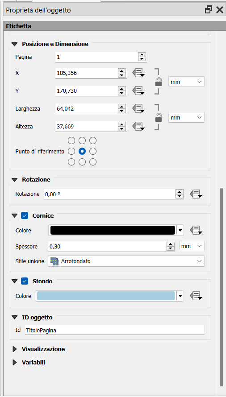Open the Stile unione Arrotondato dropdown
Screen dimensions: 226x397
[126, 261]
